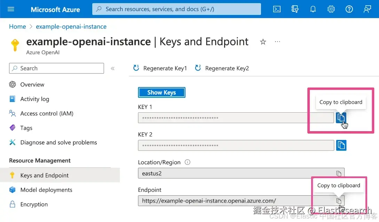Click the Show Keys button
The image size is (379, 222).
pyautogui.click(x=161, y=93)
